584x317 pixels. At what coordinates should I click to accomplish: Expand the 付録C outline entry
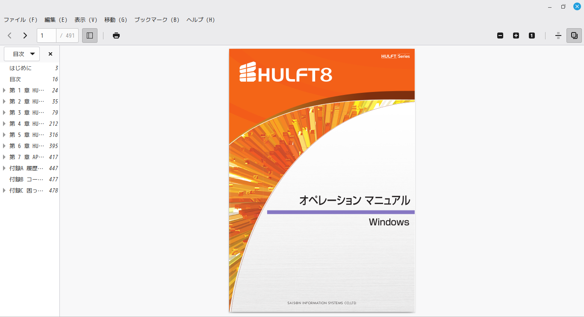[x=4, y=190]
